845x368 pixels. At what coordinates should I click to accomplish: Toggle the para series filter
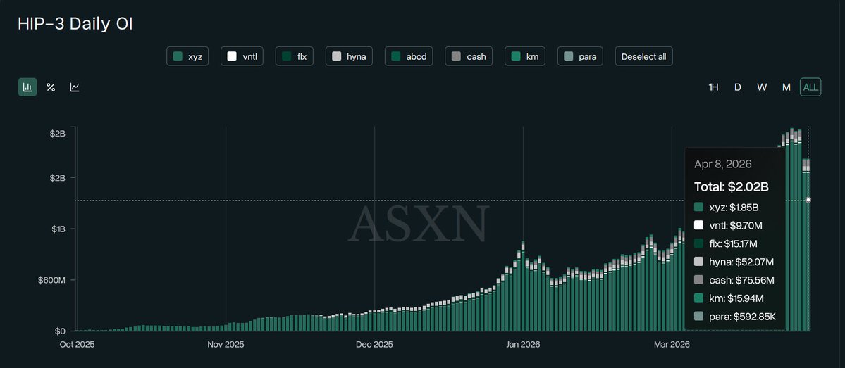click(580, 56)
